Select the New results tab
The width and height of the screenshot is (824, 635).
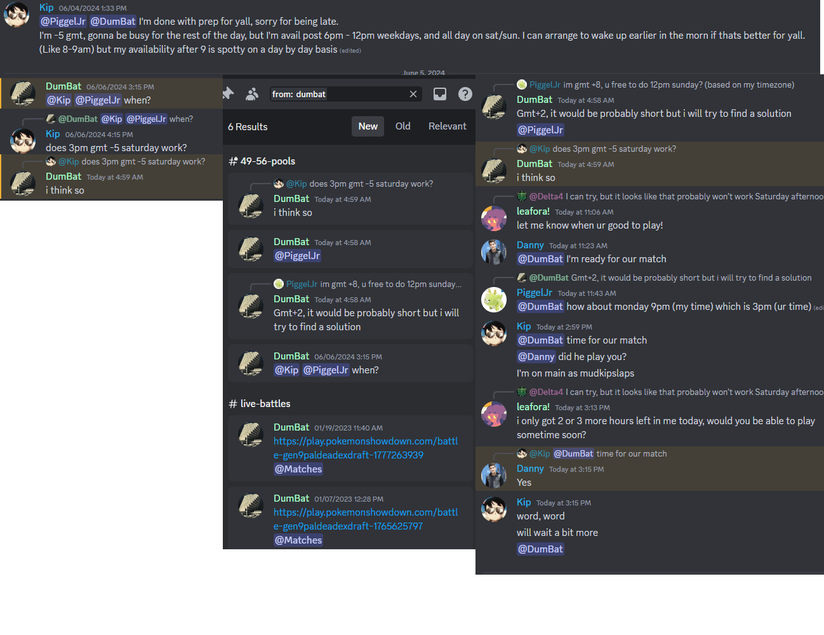(368, 126)
